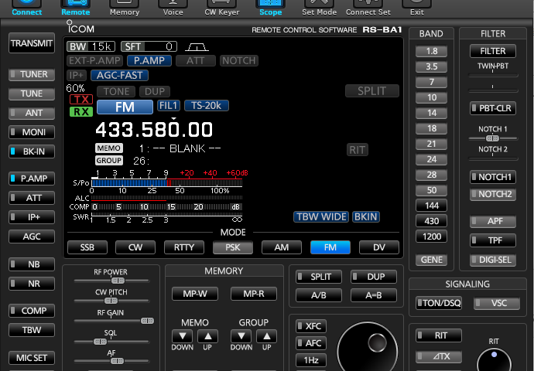The width and height of the screenshot is (534, 371).
Task: Click the FIL1 indicator on display
Action: click(169, 106)
